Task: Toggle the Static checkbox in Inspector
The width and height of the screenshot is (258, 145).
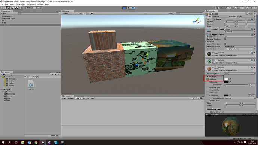Action: (247, 14)
